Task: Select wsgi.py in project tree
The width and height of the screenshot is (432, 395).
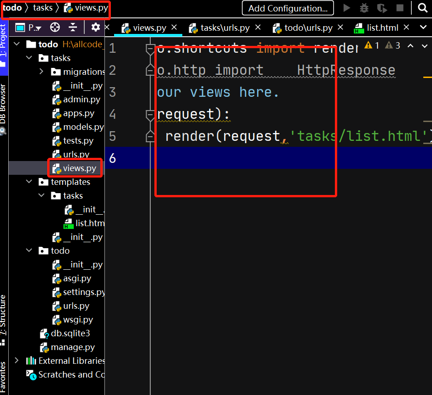Action: click(x=73, y=320)
